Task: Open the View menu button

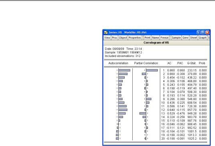Action: (x=107, y=37)
